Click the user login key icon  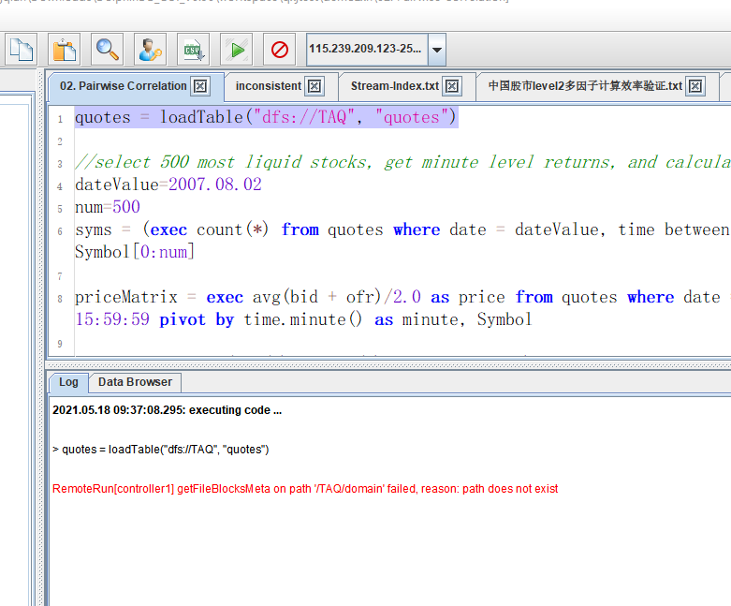150,49
